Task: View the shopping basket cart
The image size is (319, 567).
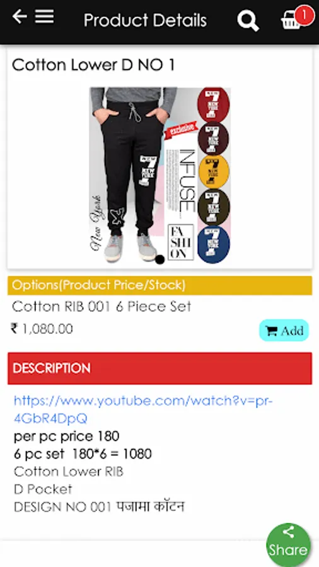Action: [291, 21]
